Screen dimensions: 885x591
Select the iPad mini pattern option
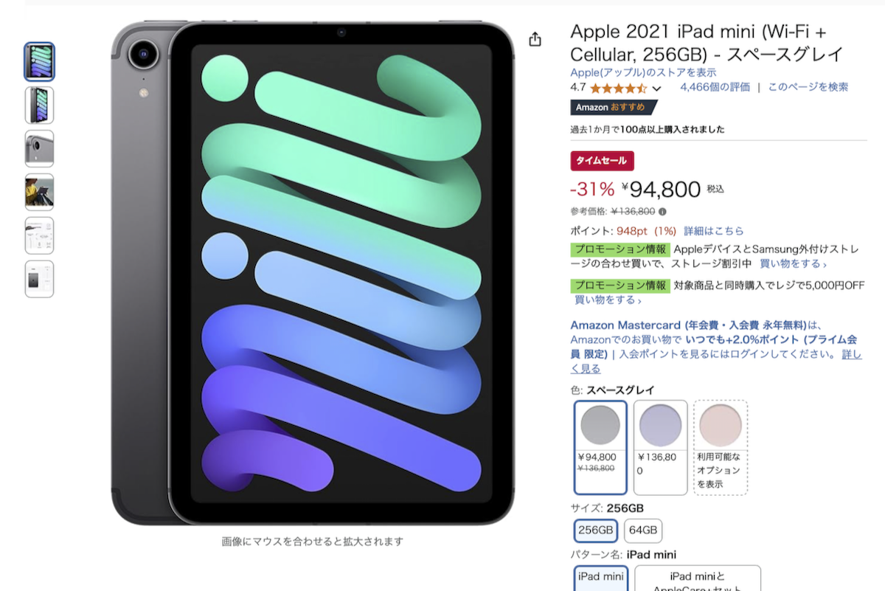pyautogui.click(x=600, y=577)
